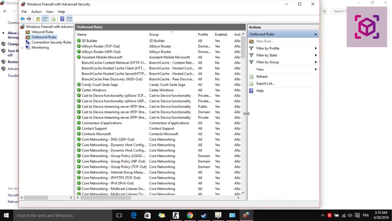
Task: Click Filter by State funnel icon
Action: 251,55
